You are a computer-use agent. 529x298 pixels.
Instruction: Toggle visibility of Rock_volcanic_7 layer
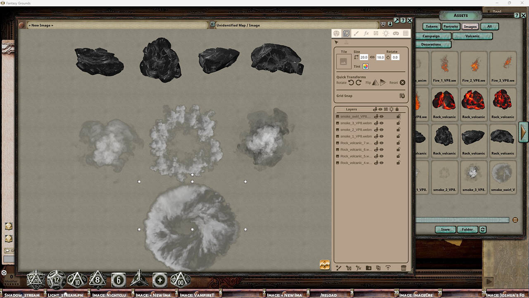(x=381, y=143)
